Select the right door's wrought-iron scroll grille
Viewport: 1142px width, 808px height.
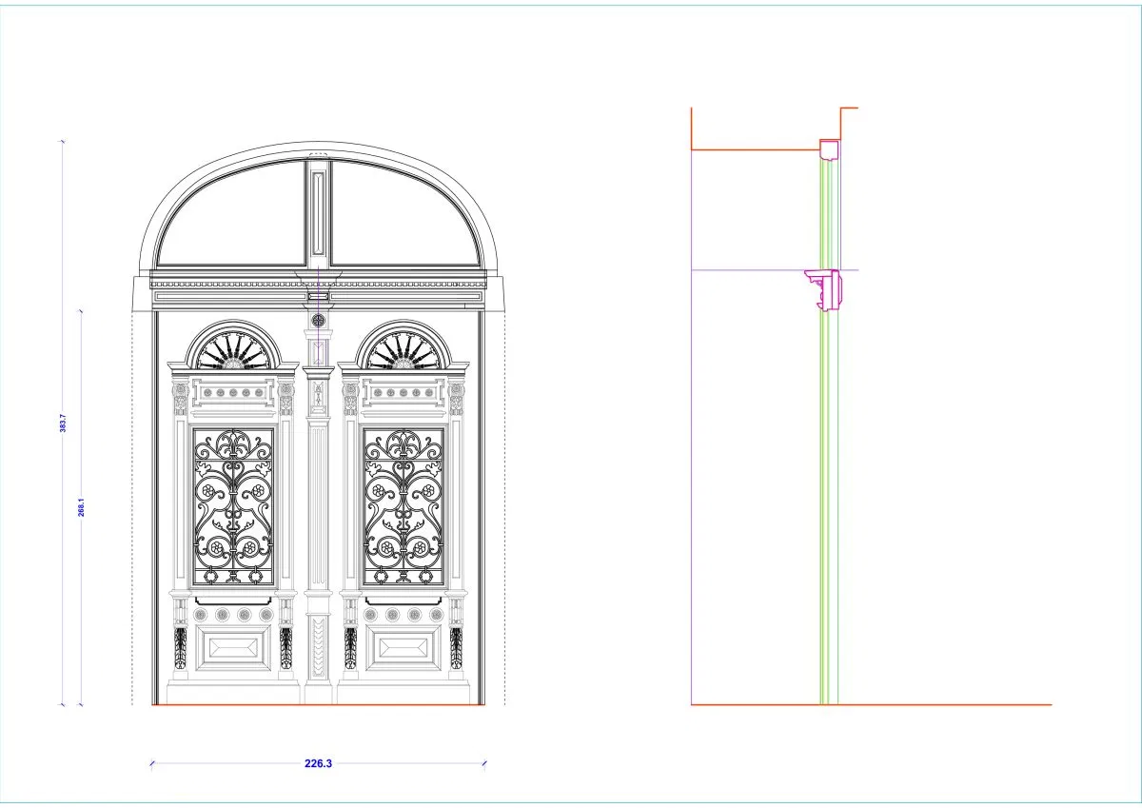coord(404,505)
